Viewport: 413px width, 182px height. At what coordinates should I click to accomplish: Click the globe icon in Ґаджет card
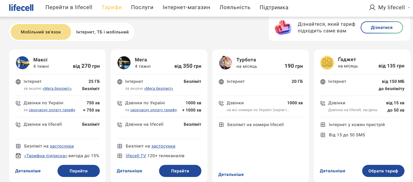tap(323, 82)
